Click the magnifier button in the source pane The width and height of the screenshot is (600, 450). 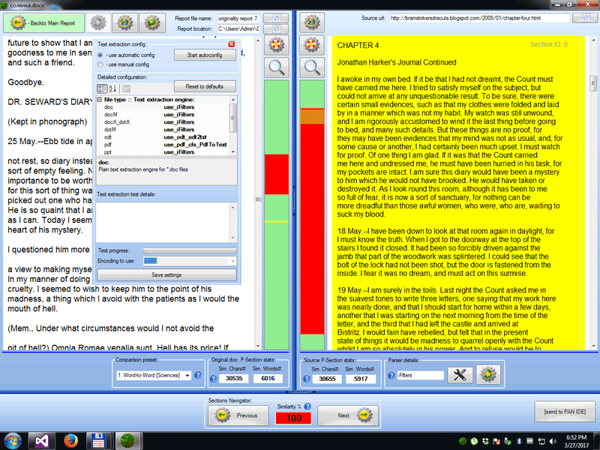pos(311,67)
